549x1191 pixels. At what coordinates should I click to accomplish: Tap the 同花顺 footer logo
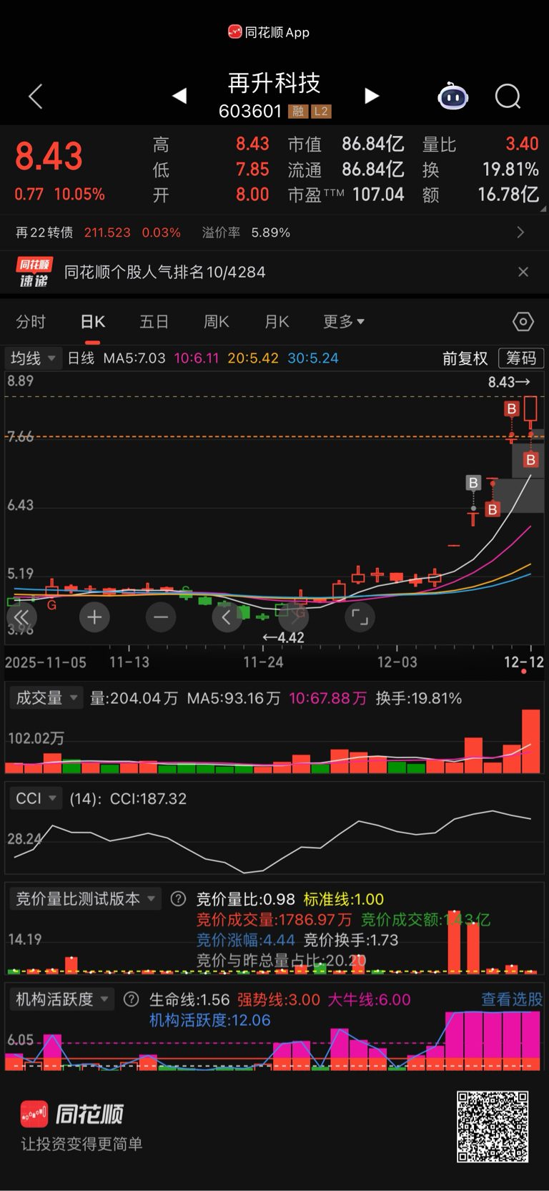[71, 1114]
